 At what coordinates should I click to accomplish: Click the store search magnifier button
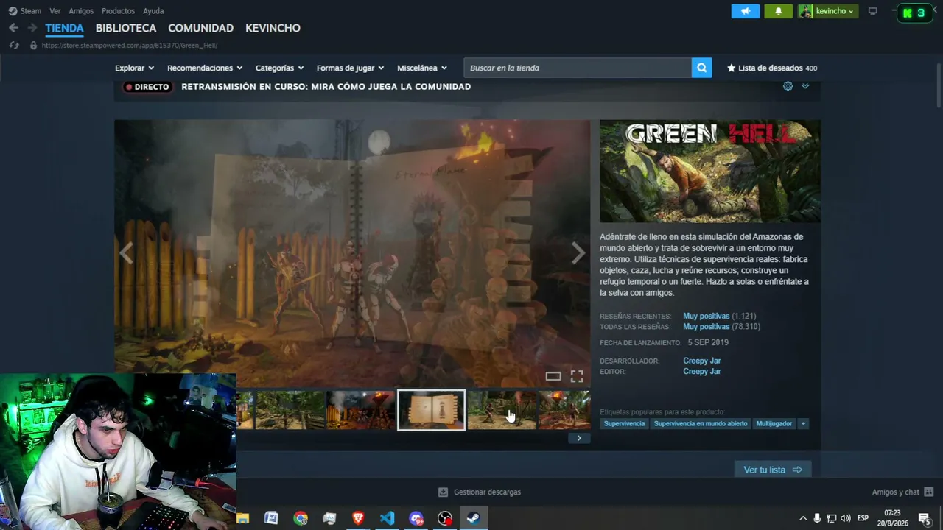[701, 68]
